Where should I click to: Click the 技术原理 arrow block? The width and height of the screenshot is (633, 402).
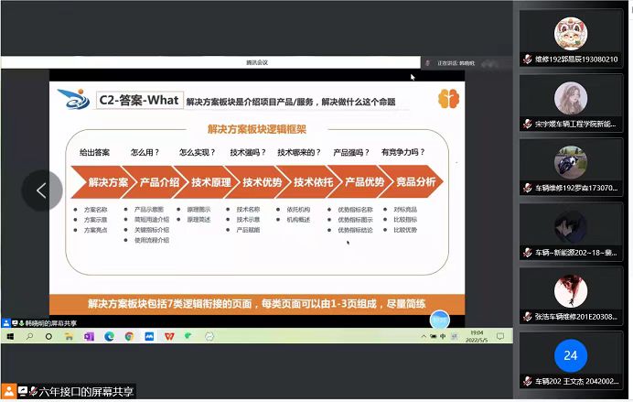[x=210, y=182]
